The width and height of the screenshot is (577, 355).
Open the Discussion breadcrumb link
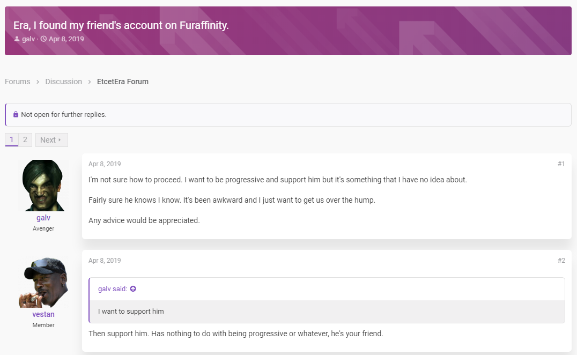pyautogui.click(x=64, y=82)
